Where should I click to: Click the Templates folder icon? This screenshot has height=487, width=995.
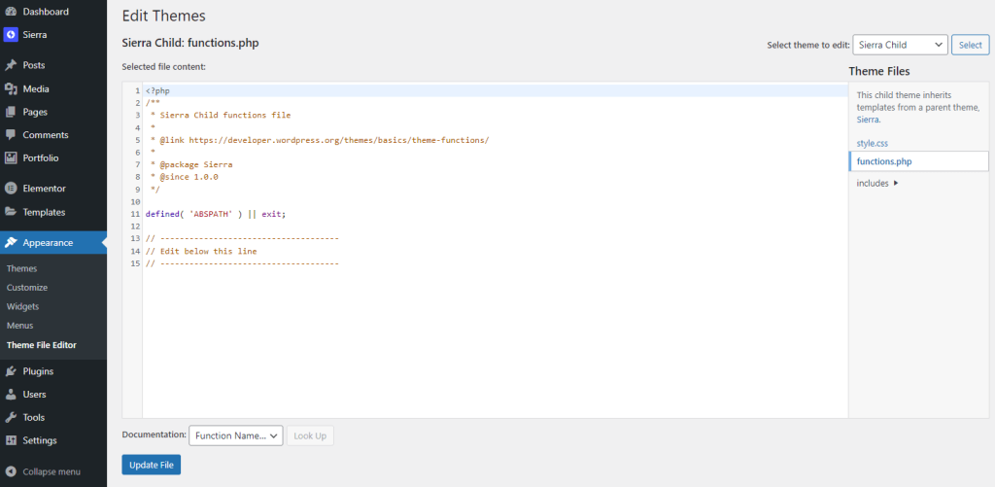(x=10, y=212)
